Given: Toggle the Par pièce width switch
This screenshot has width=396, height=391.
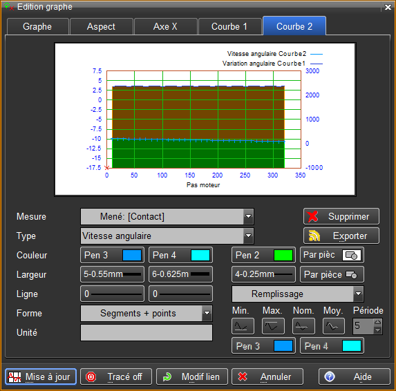Looking at the screenshot, I should click(351, 274).
